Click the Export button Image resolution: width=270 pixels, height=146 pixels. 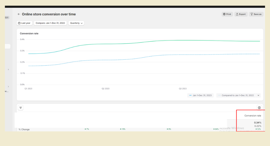241,14
